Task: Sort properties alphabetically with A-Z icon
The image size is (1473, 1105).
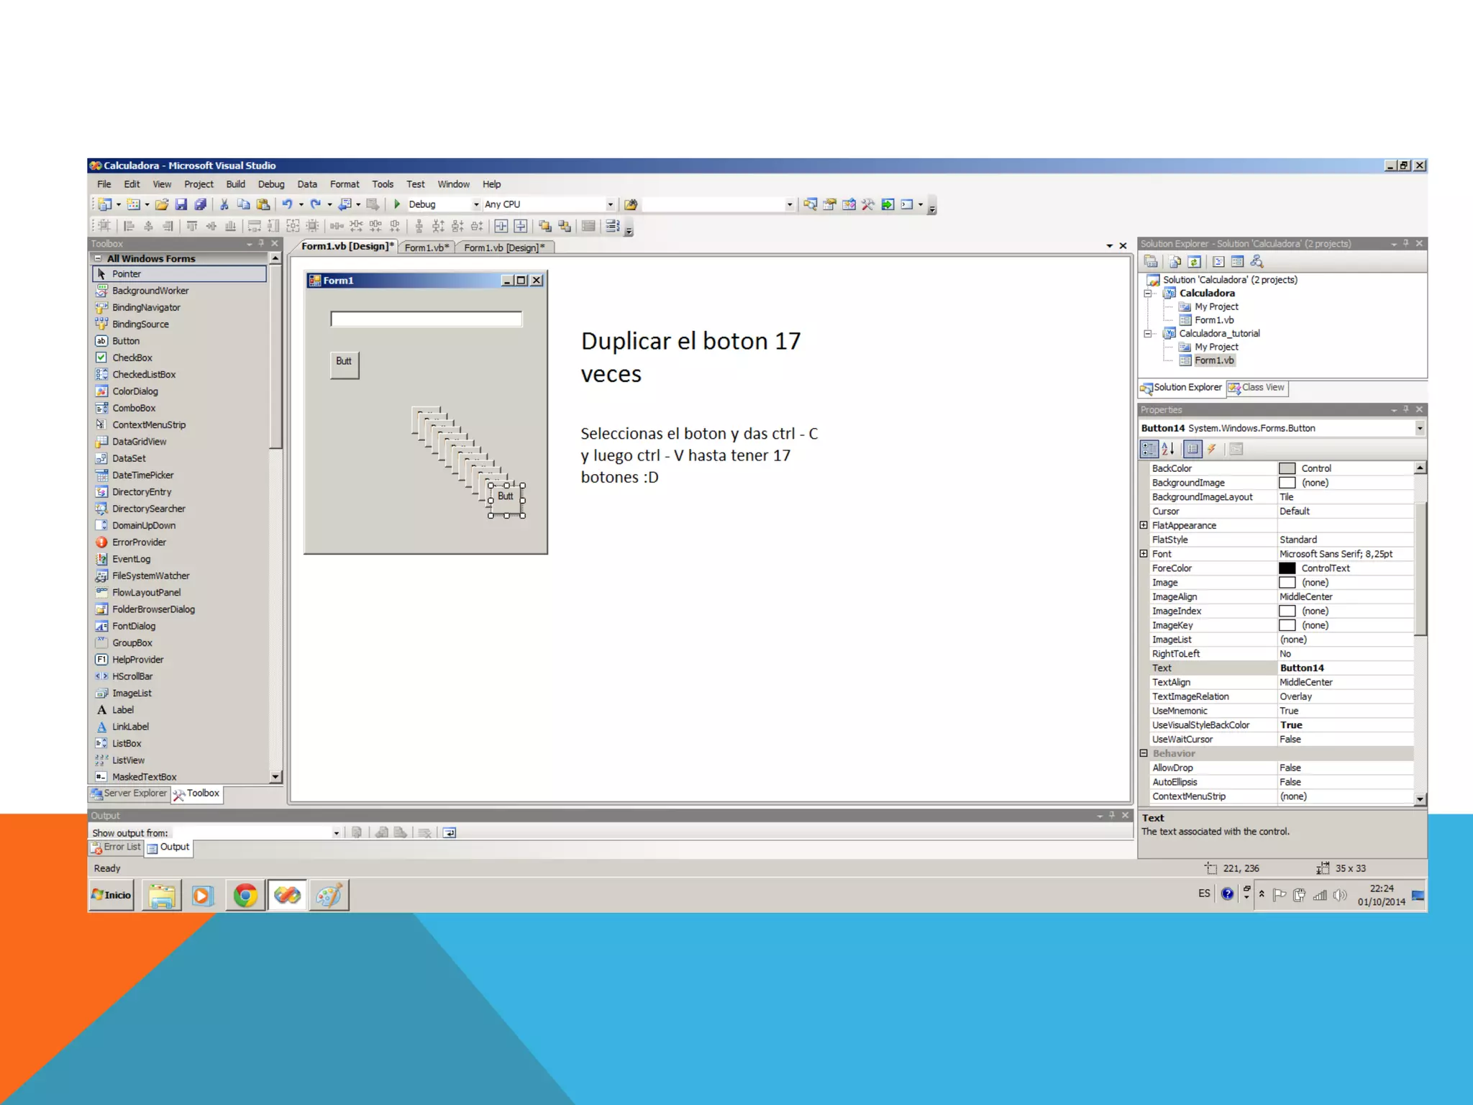Action: point(1167,449)
